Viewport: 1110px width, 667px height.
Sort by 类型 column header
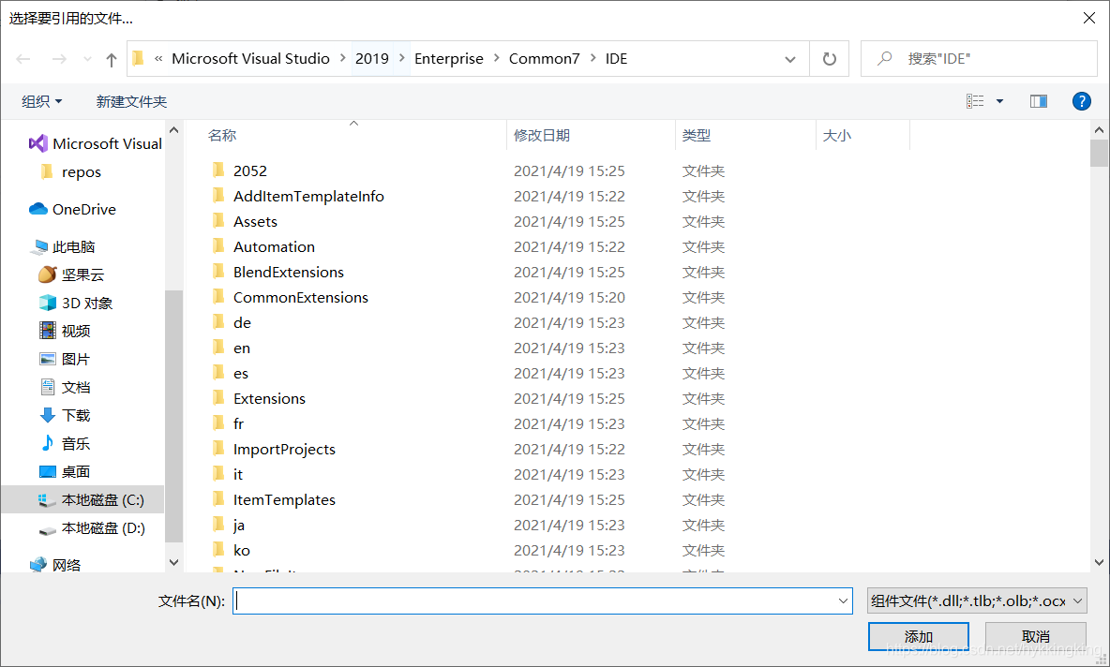[x=697, y=135]
